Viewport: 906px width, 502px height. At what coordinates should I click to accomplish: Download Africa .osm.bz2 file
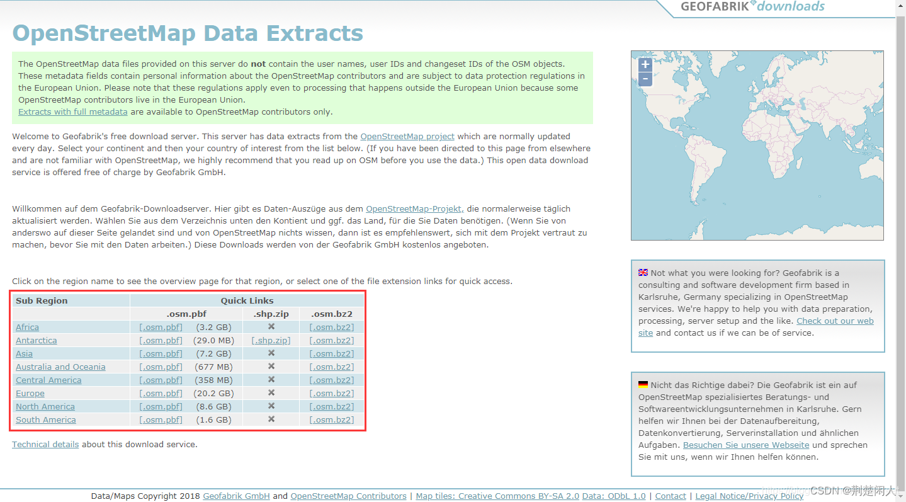click(332, 327)
